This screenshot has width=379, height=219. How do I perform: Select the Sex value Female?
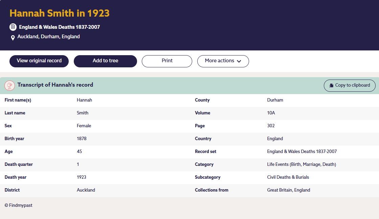(x=84, y=126)
